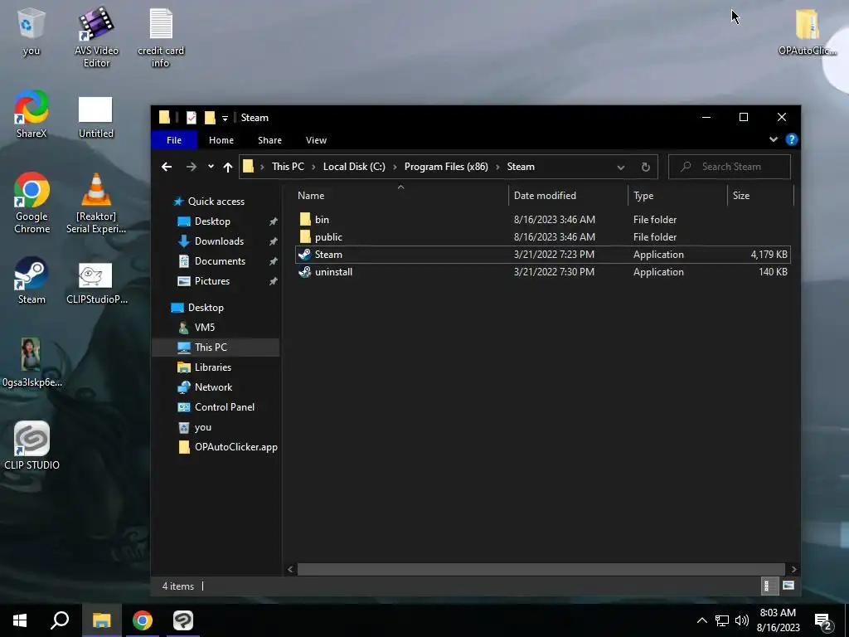
Task: Expand the ribbon with the chevron
Action: pos(774,139)
